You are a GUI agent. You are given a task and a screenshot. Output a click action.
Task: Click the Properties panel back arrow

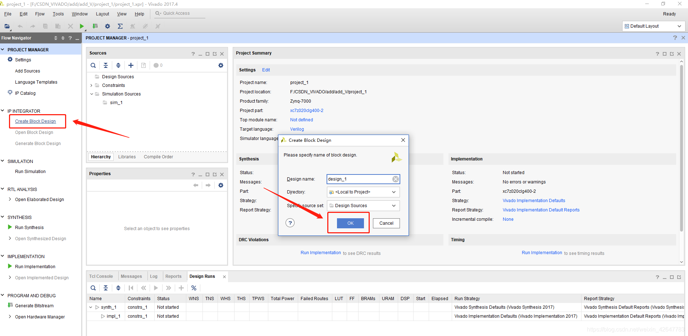(x=196, y=185)
